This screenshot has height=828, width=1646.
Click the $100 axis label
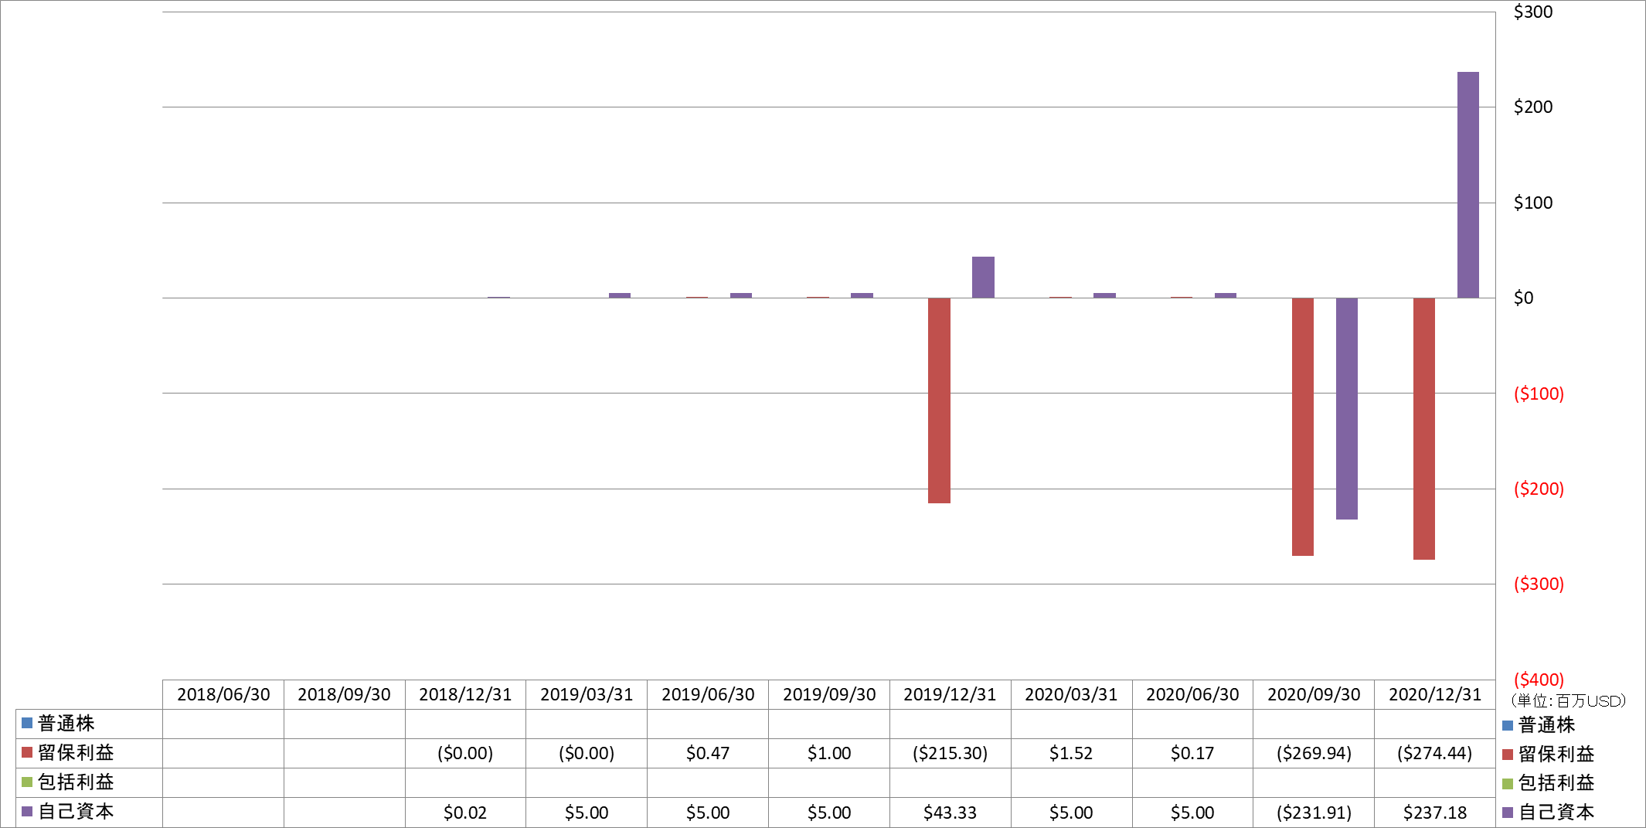click(x=1533, y=203)
